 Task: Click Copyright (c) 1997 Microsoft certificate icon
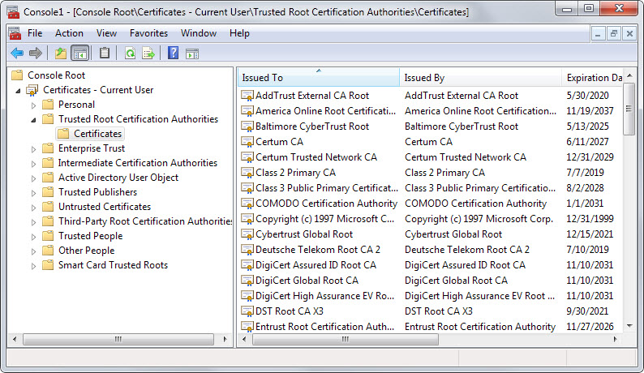tap(247, 219)
